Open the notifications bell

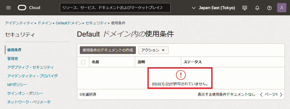click(x=257, y=8)
